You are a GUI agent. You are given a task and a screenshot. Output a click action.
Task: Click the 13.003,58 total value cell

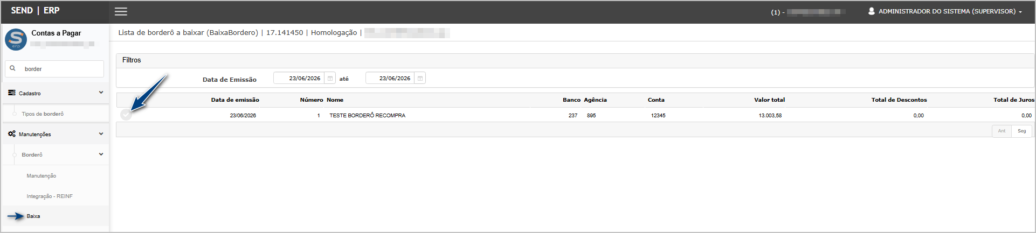click(x=770, y=116)
